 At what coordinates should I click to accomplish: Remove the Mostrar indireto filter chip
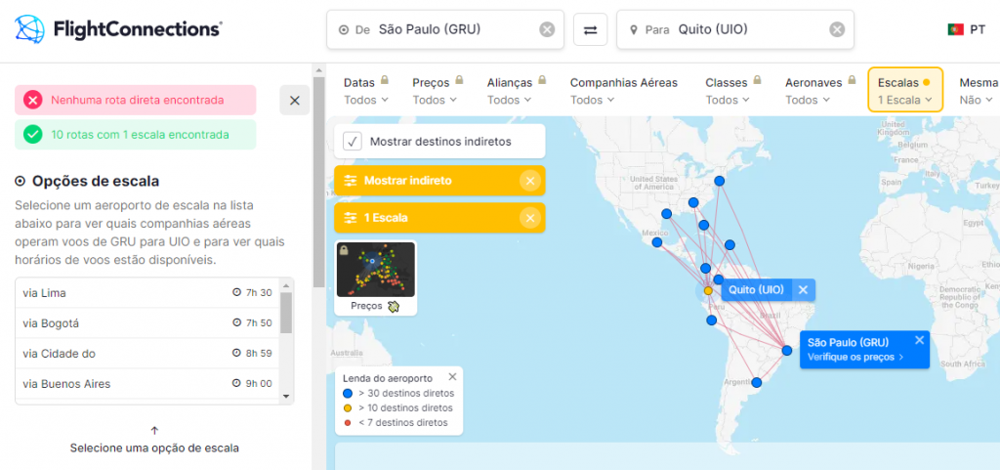tap(530, 181)
